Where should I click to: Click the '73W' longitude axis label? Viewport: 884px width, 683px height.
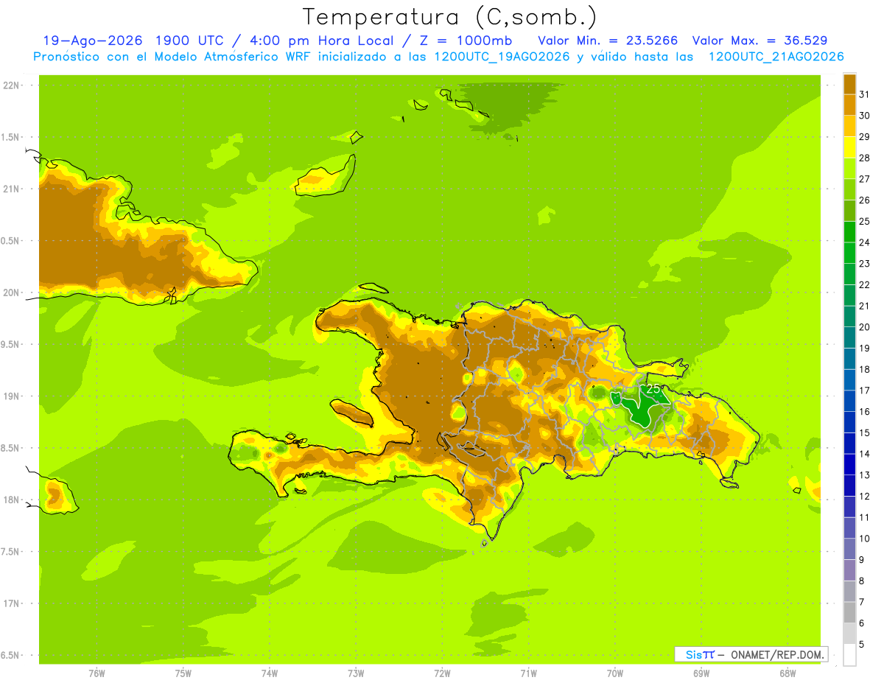point(356,673)
